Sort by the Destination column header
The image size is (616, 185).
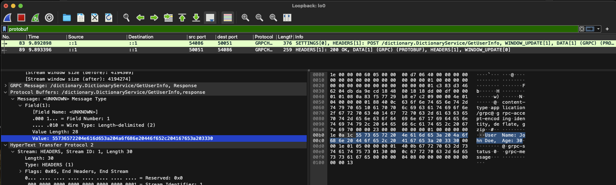pos(156,37)
